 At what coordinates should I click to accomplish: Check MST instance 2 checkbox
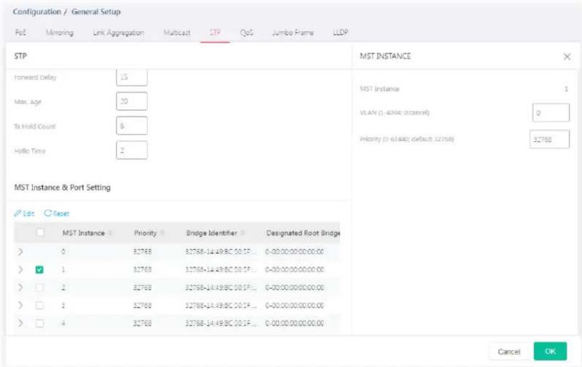point(40,287)
